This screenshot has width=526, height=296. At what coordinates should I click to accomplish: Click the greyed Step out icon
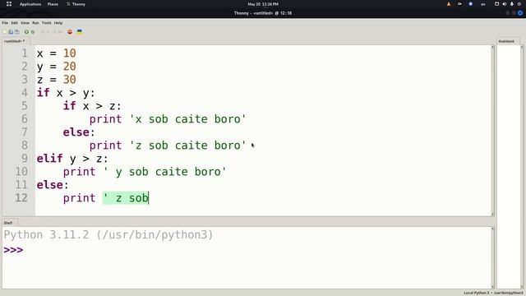coord(54,32)
